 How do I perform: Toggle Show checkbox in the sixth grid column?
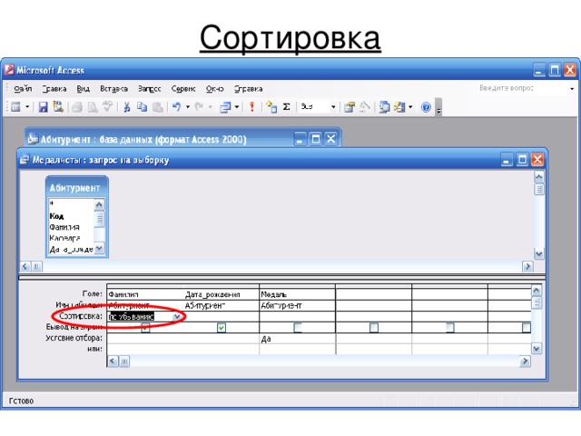click(x=527, y=328)
